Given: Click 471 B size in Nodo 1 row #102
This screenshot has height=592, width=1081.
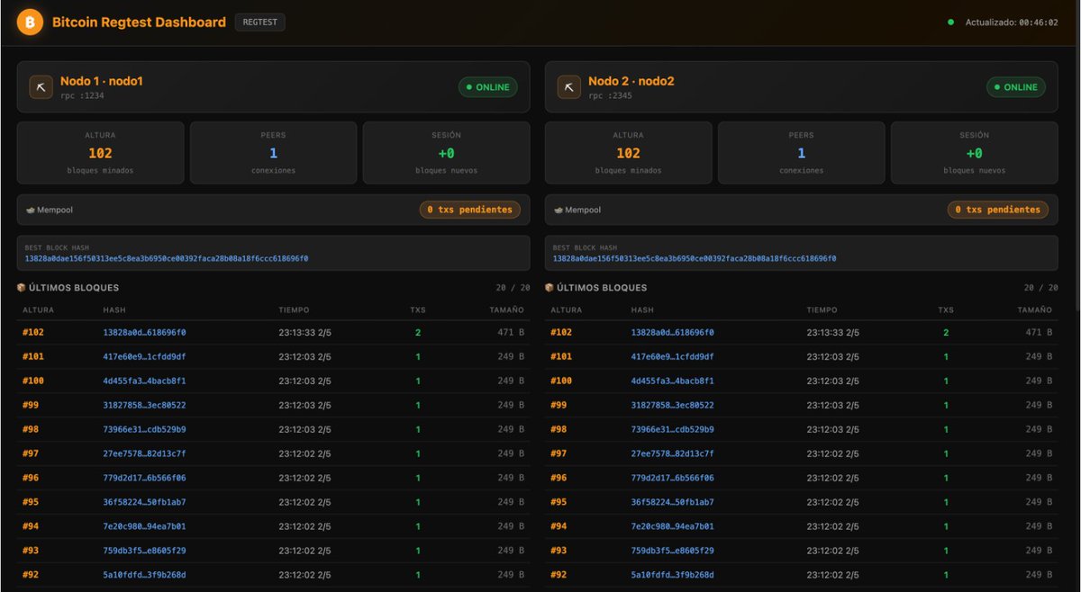Looking at the screenshot, I should (x=511, y=332).
